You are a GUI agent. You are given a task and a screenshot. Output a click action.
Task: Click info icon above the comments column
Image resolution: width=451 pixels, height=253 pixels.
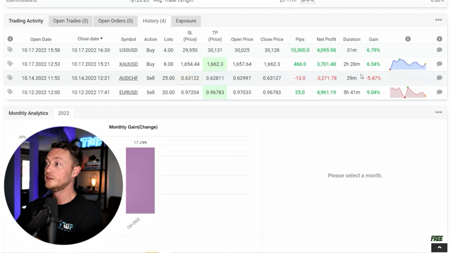pyautogui.click(x=439, y=39)
